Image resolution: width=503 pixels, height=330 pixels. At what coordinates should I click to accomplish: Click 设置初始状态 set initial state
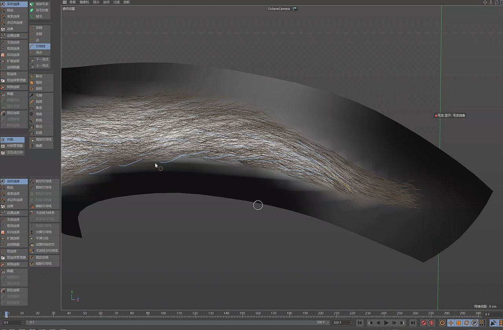(44, 244)
